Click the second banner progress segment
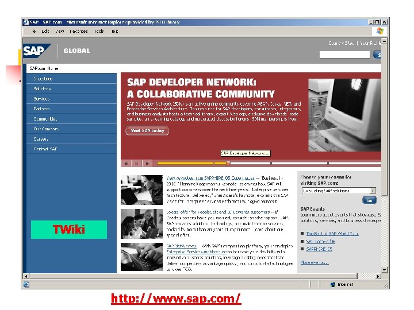The height and width of the screenshot is (310, 414). (243, 164)
